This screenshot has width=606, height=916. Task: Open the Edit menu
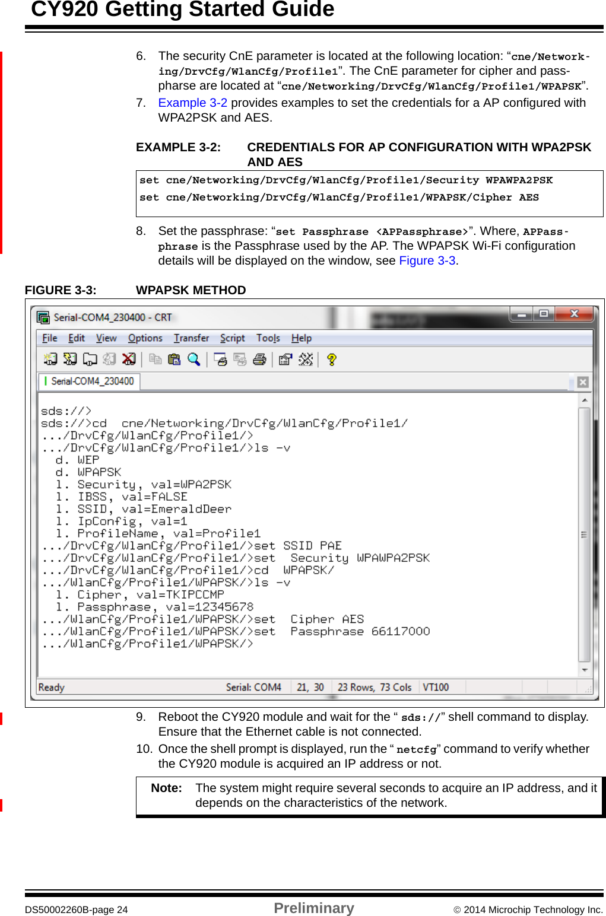77,338
